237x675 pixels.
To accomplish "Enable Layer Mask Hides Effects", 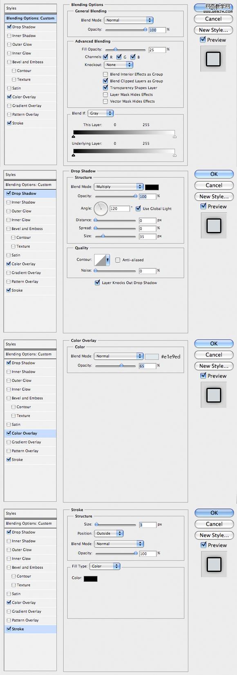I will (105, 94).
